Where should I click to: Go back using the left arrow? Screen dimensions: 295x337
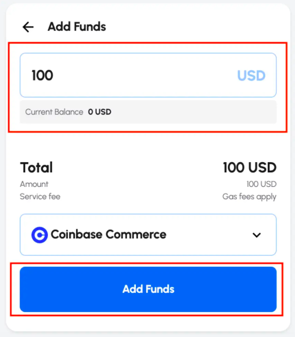[x=28, y=27]
